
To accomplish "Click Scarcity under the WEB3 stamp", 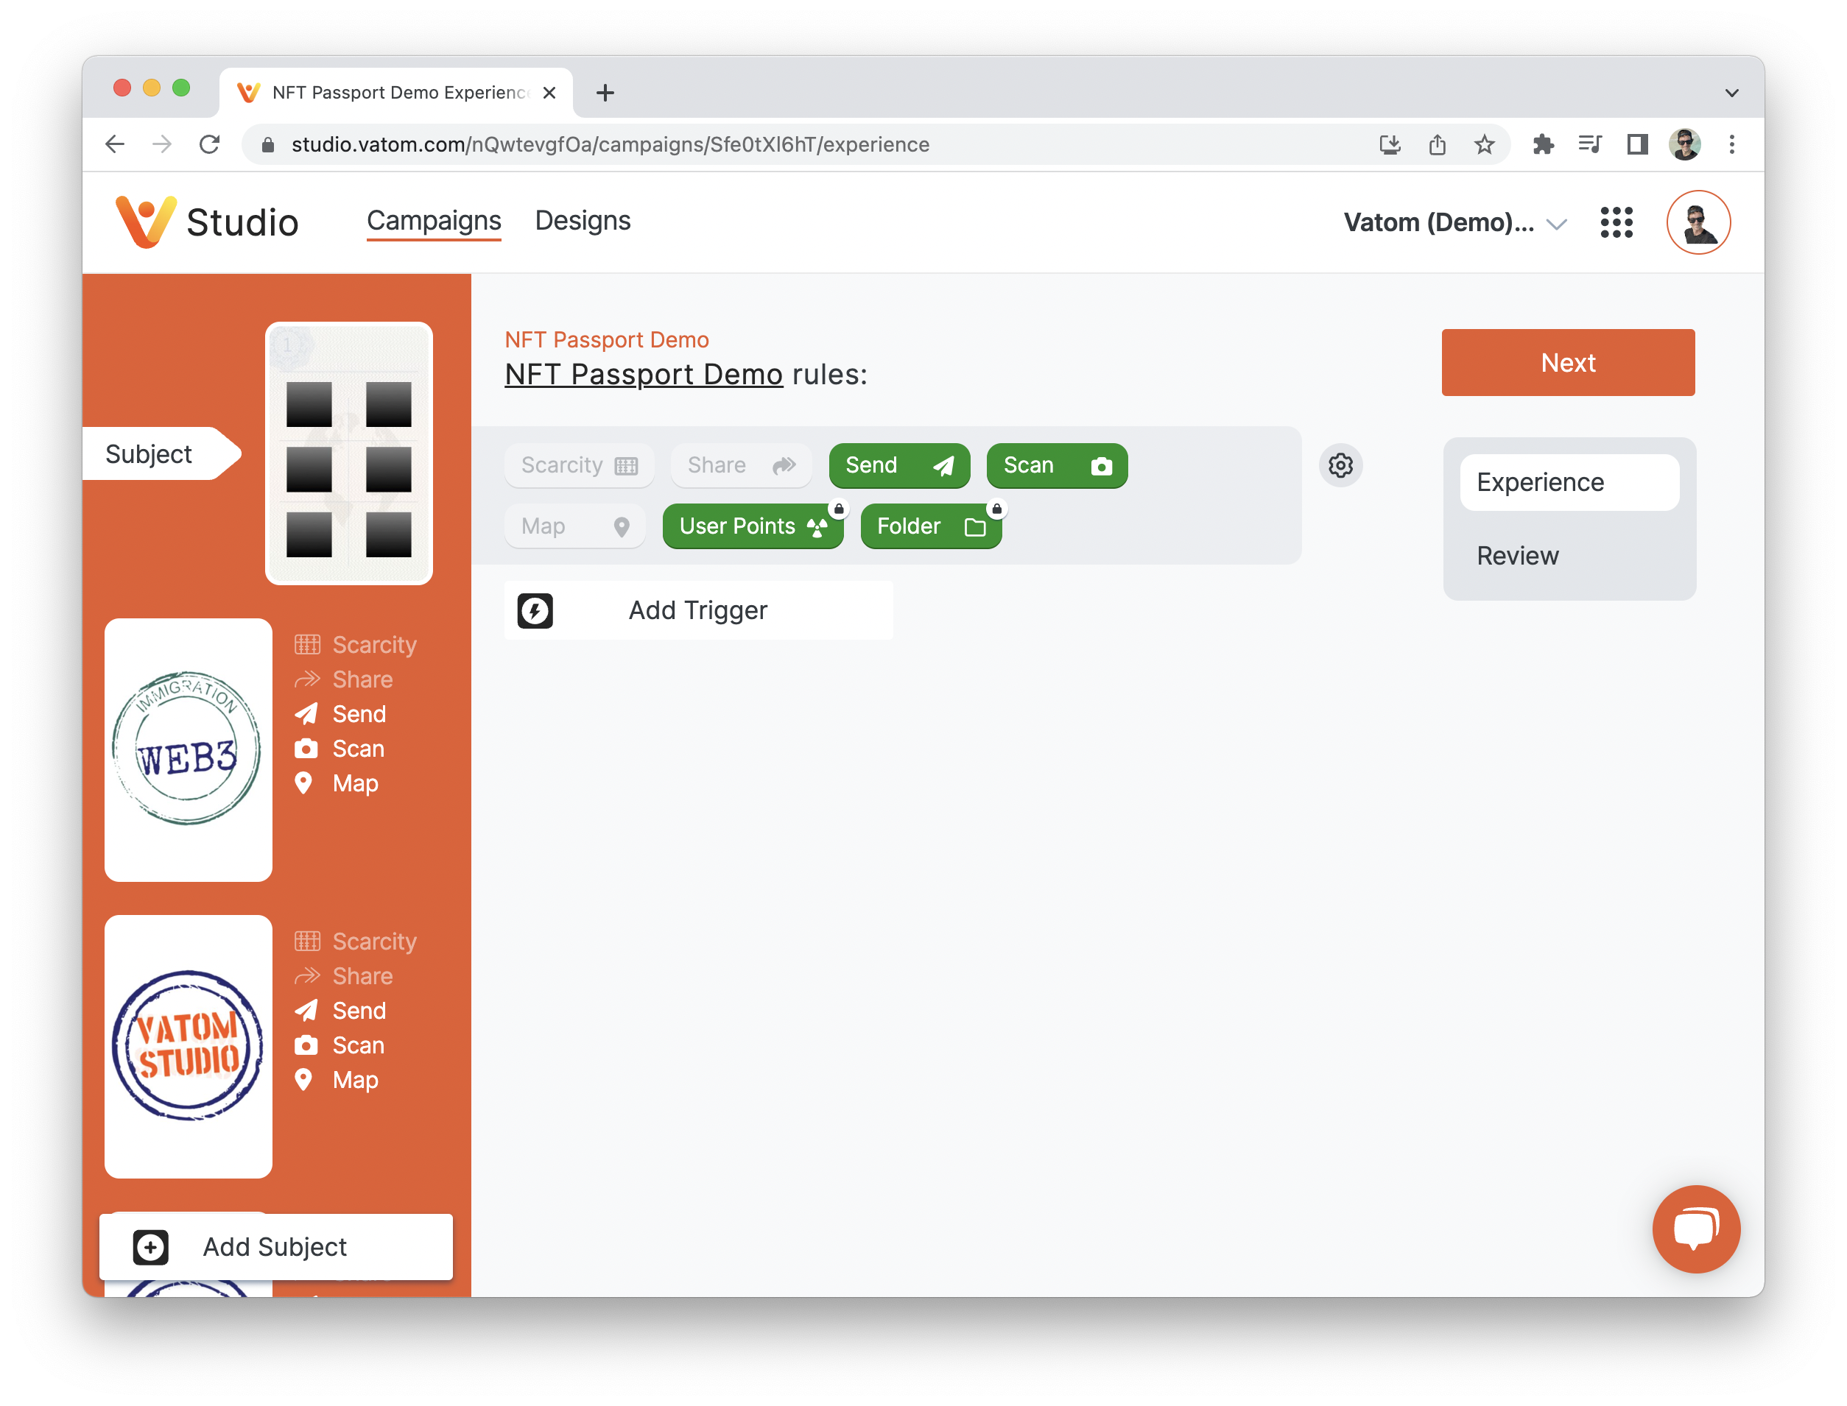I will click(x=356, y=644).
